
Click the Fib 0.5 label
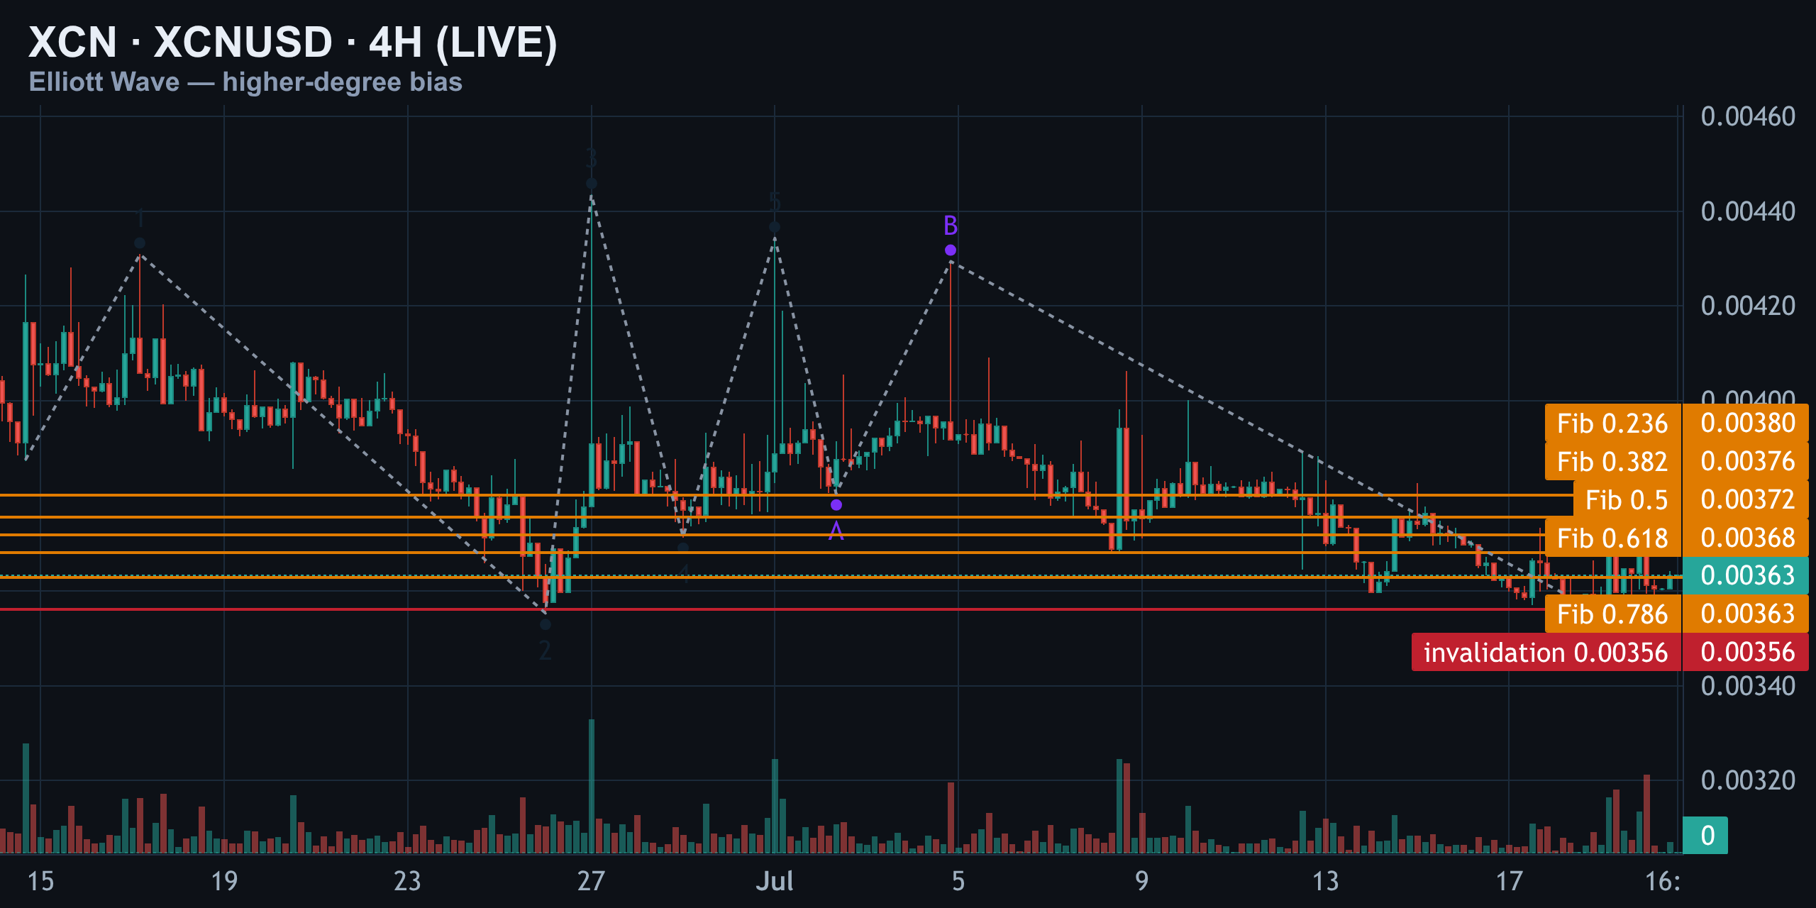tap(1627, 500)
